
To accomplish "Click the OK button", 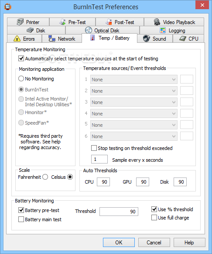I will (x=119, y=242).
